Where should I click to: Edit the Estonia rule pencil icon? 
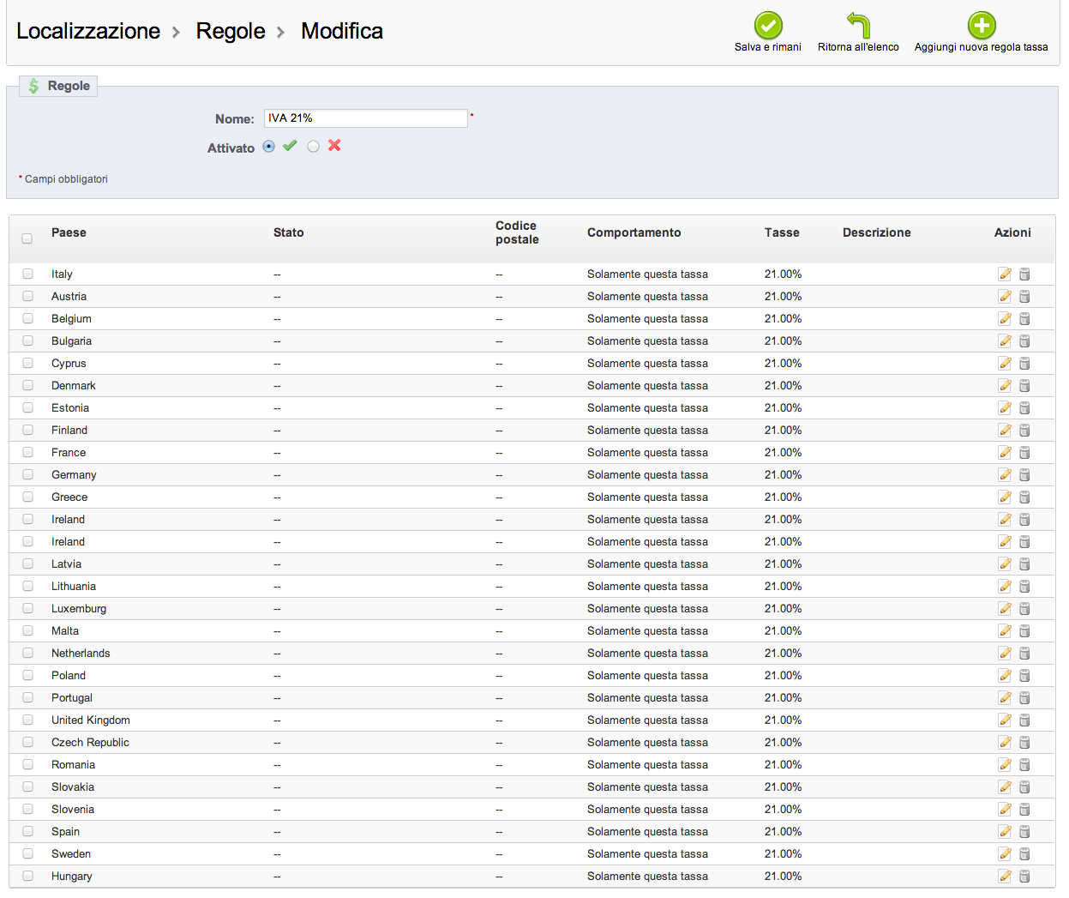pos(1005,408)
